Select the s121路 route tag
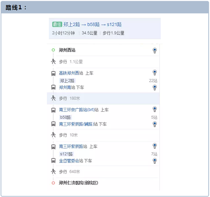 66,154
